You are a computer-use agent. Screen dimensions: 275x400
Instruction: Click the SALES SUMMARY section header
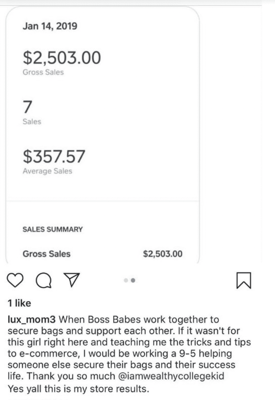(x=52, y=229)
